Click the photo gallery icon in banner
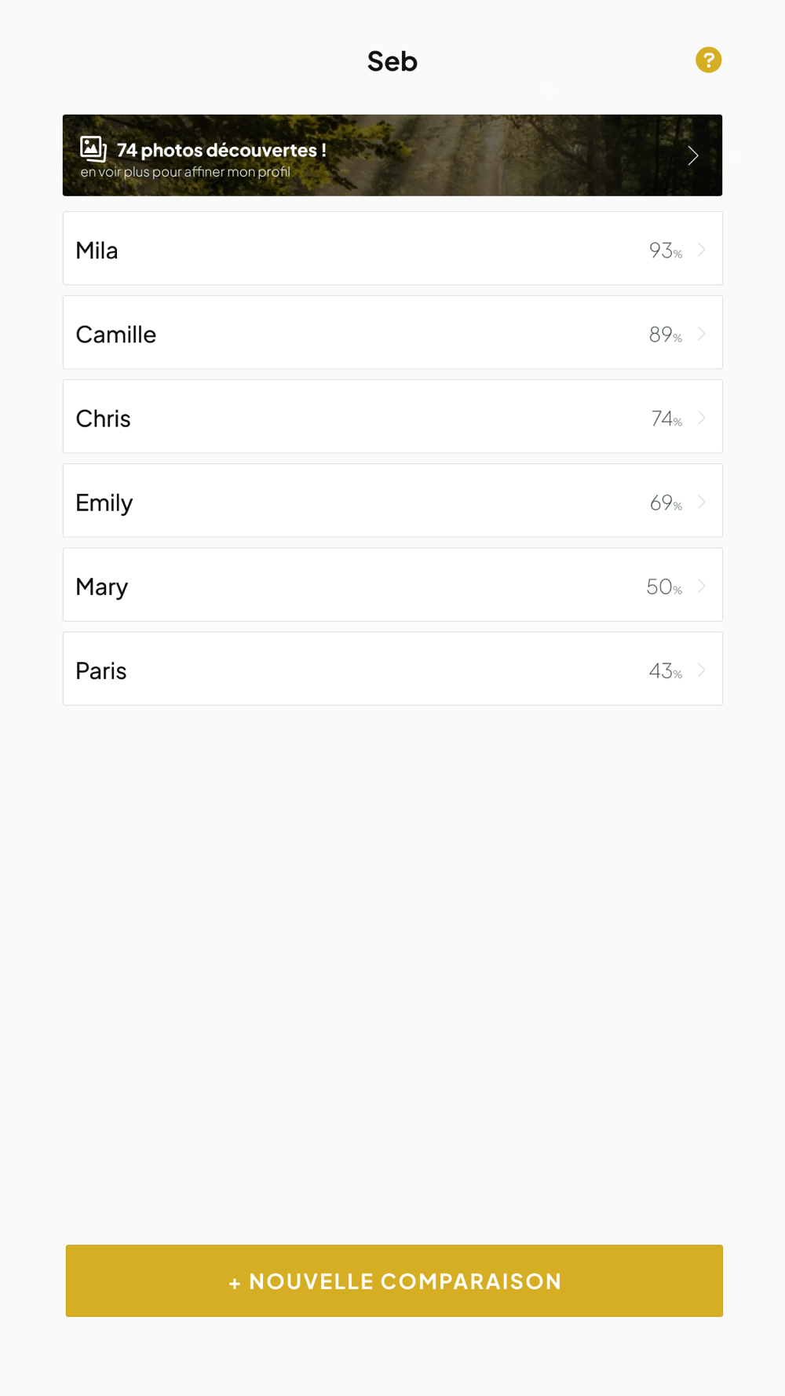 [93, 148]
